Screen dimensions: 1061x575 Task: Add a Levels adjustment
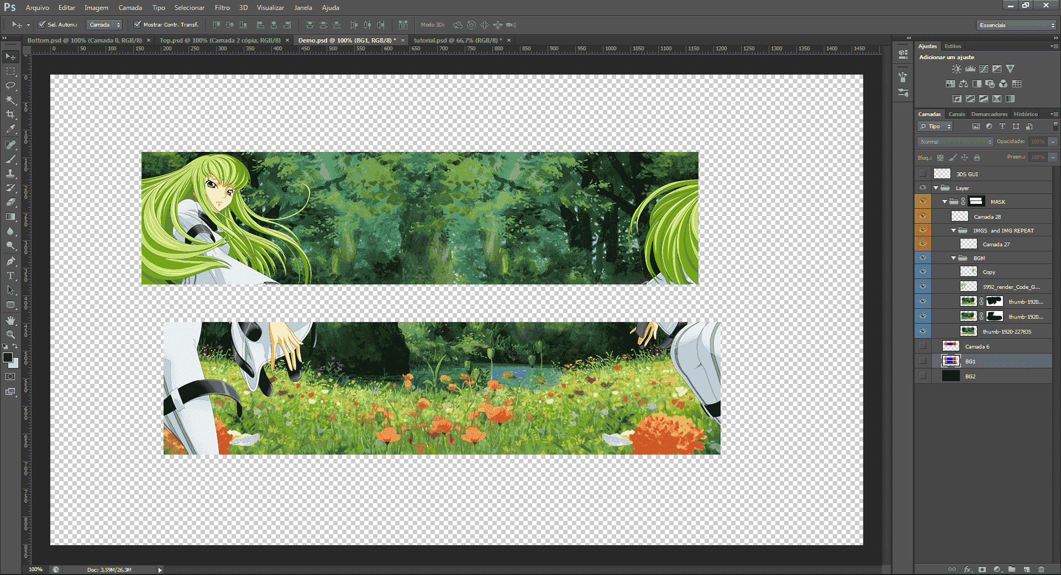(970, 69)
